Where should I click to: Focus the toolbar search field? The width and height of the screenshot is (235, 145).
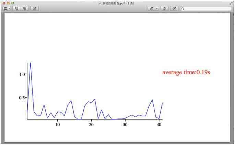tap(206, 9)
